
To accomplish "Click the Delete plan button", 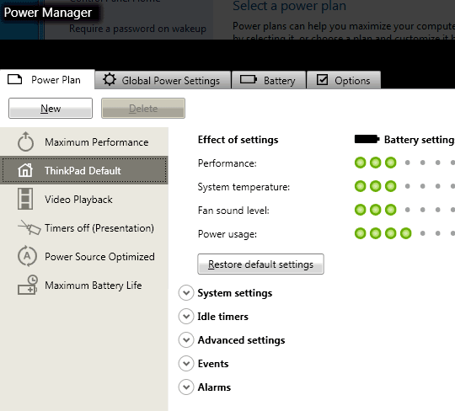I will pos(143,108).
